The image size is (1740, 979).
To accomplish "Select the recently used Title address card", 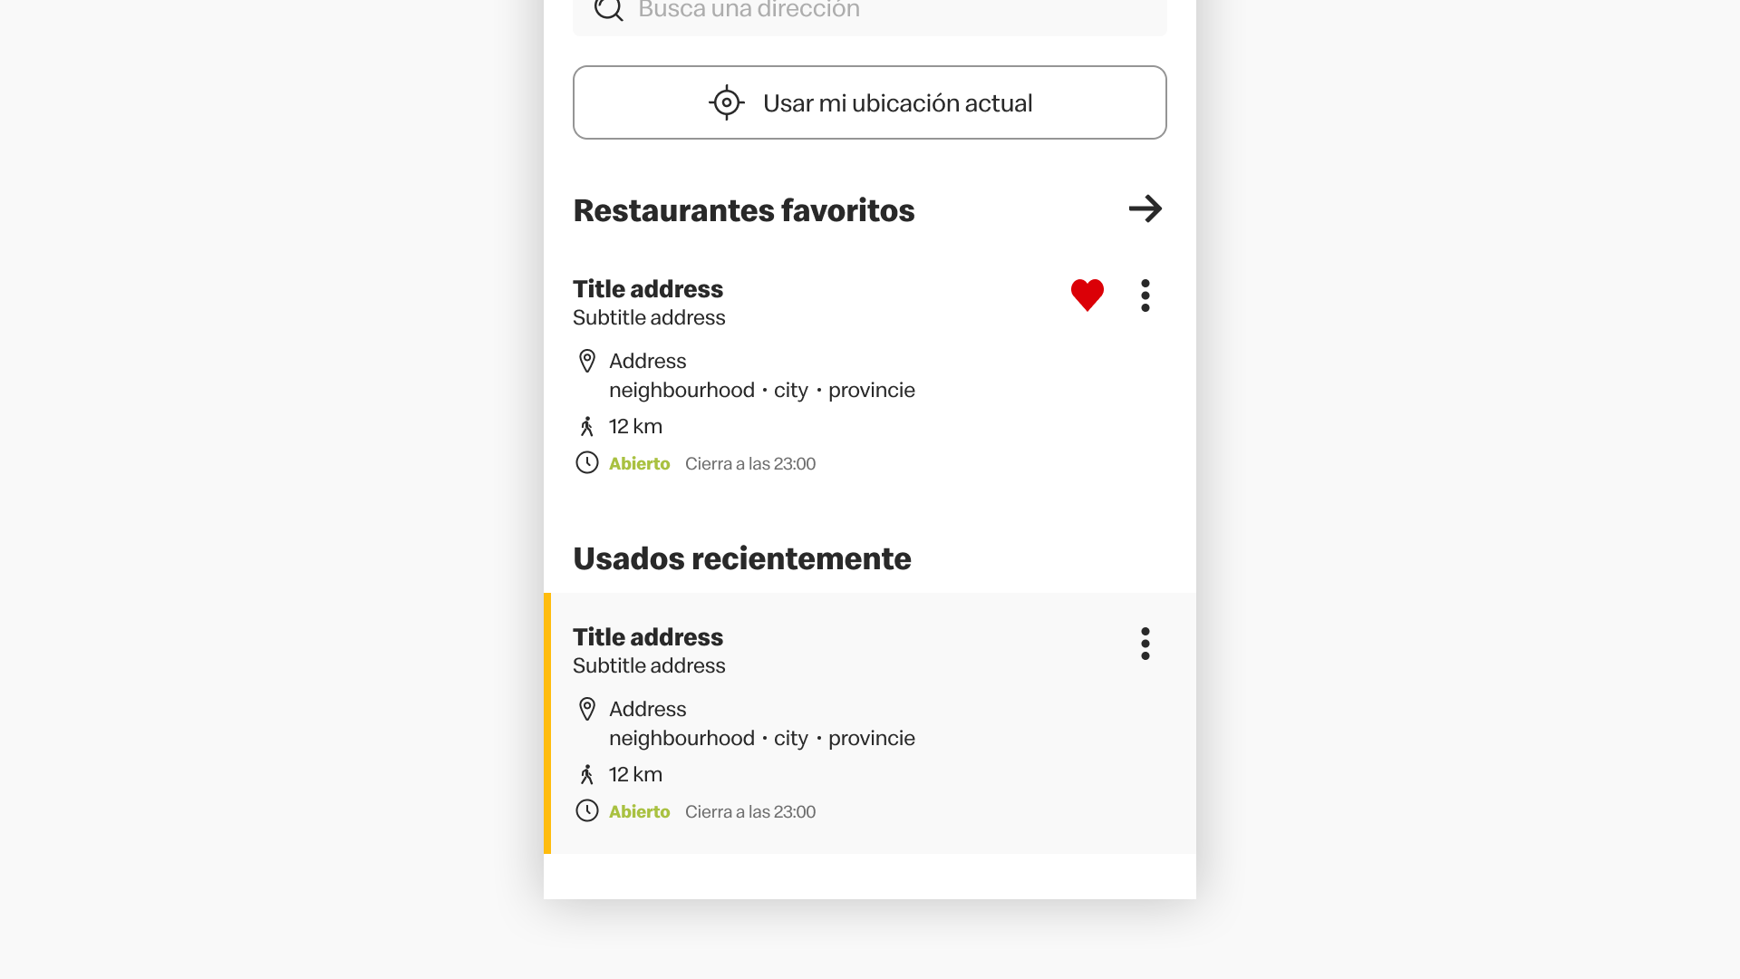I will tap(647, 637).
